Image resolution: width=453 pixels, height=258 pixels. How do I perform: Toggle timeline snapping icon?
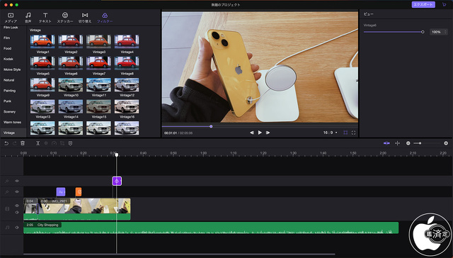click(x=386, y=143)
